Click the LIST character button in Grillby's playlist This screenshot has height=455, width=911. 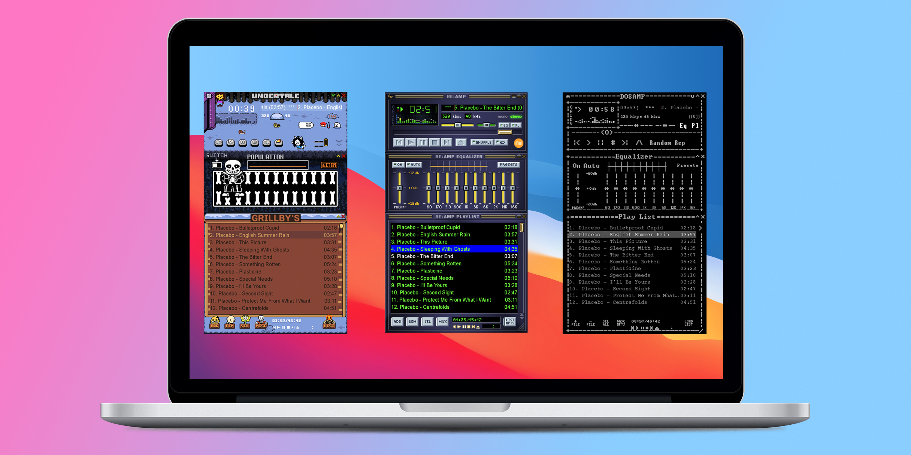(x=329, y=322)
